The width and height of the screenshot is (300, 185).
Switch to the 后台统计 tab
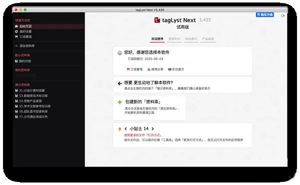point(191,39)
